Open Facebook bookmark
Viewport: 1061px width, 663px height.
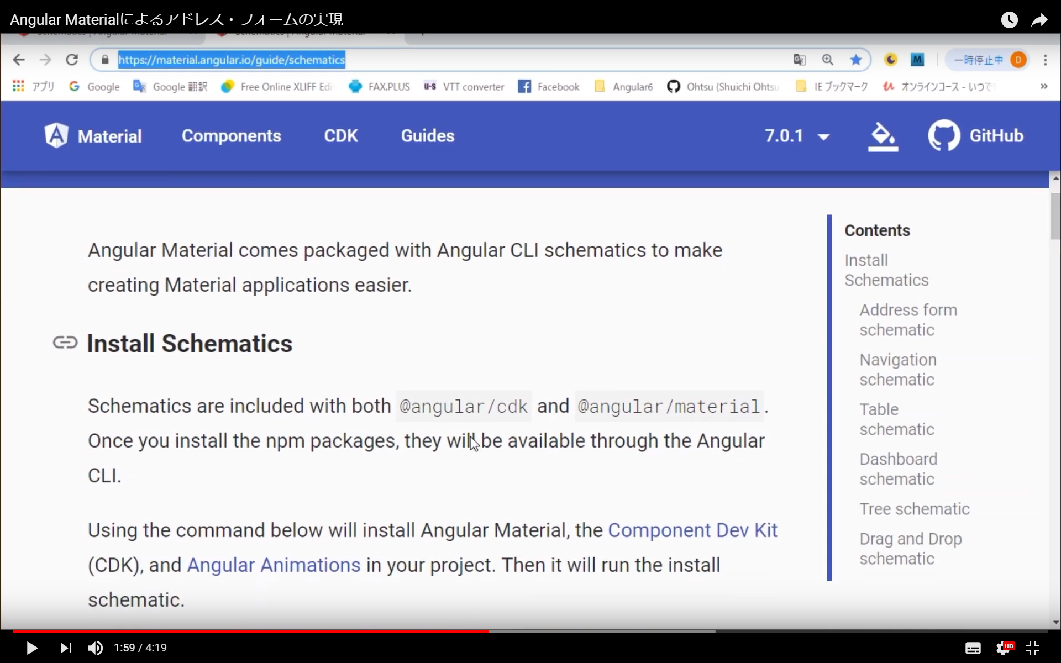[549, 87]
